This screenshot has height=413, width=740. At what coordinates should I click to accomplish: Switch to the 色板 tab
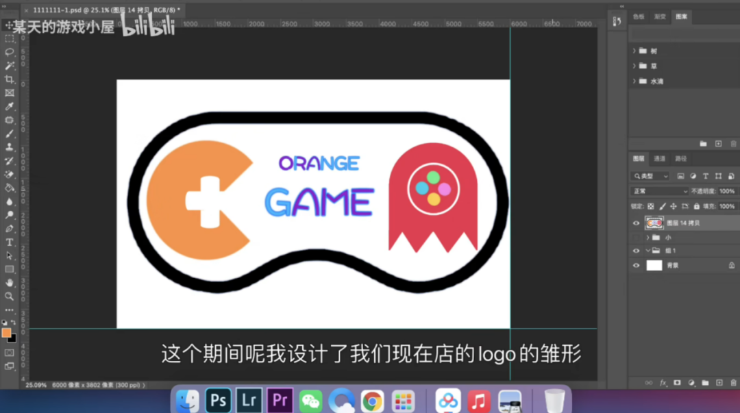(639, 16)
